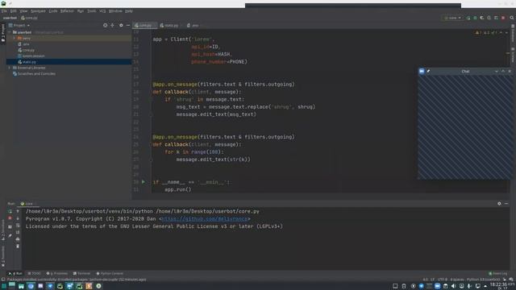Select the core.py editor tab
The height and width of the screenshot is (290, 516).
pyautogui.click(x=145, y=25)
